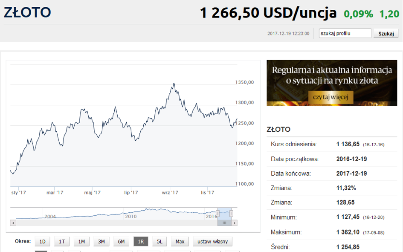Click the 'Średni:' value 1 254,85
Image resolution: width=403 pixels, height=252 pixels.
coord(348,247)
